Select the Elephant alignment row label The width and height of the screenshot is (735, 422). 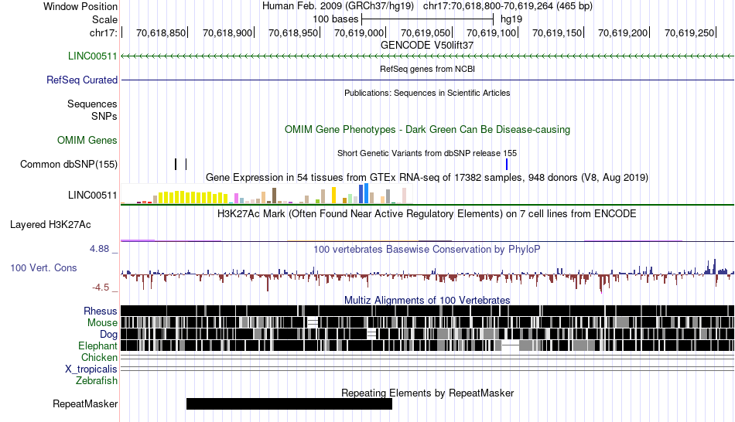pyautogui.click(x=97, y=345)
